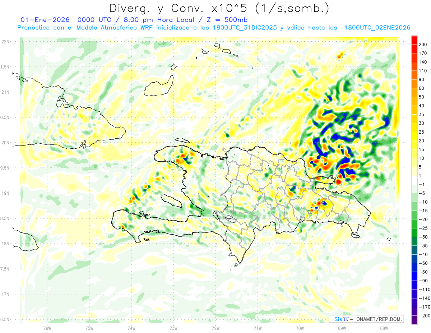
Task: Click the positive '15' colorbar label
Action: pyautogui.click(x=422, y=149)
